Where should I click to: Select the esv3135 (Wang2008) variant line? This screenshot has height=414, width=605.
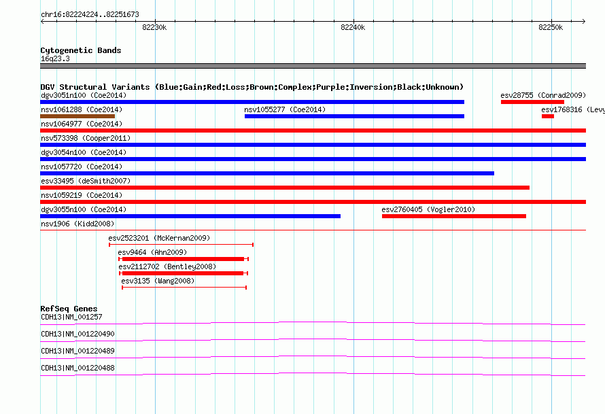click(184, 288)
